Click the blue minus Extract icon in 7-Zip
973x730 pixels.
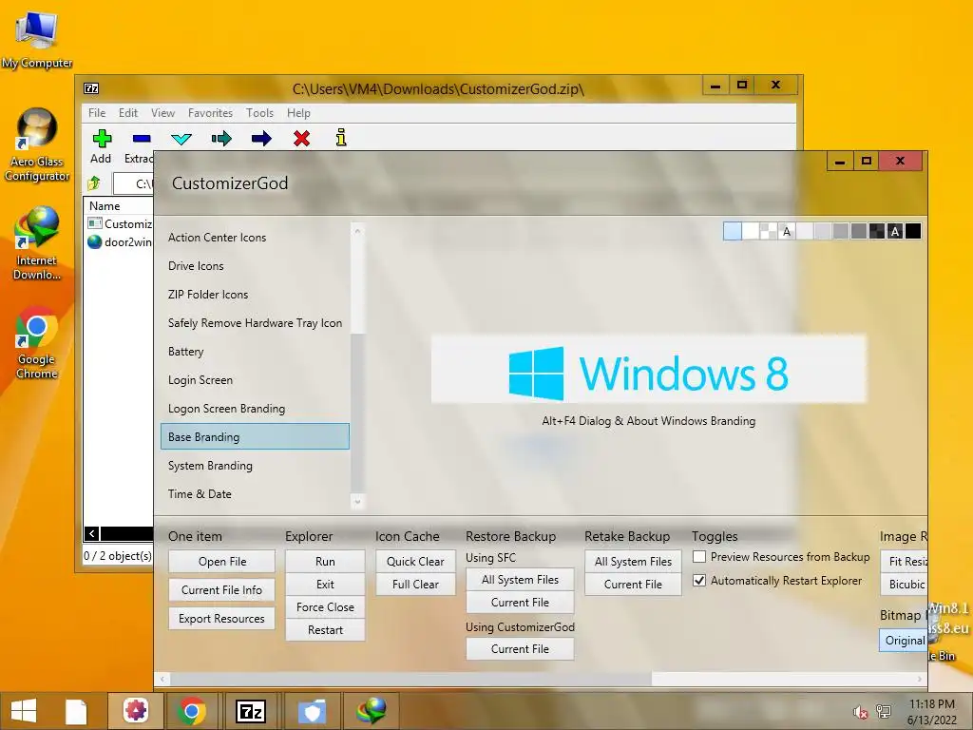click(142, 138)
